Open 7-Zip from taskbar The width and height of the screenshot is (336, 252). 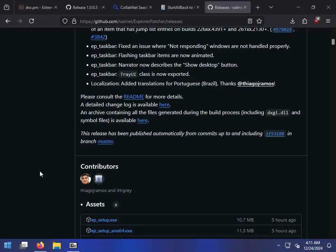coord(73,245)
